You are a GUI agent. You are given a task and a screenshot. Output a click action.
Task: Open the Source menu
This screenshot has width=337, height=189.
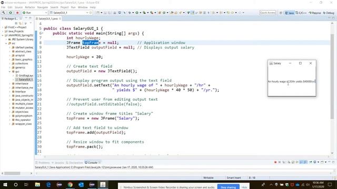tap(18, 7)
